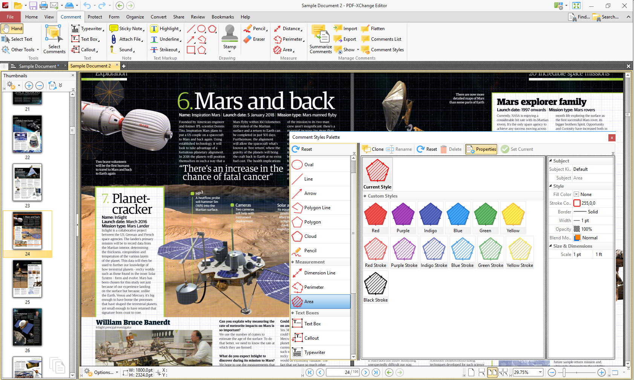Image resolution: width=634 pixels, height=380 pixels.
Task: Flatten comments
Action: pyautogui.click(x=373, y=29)
